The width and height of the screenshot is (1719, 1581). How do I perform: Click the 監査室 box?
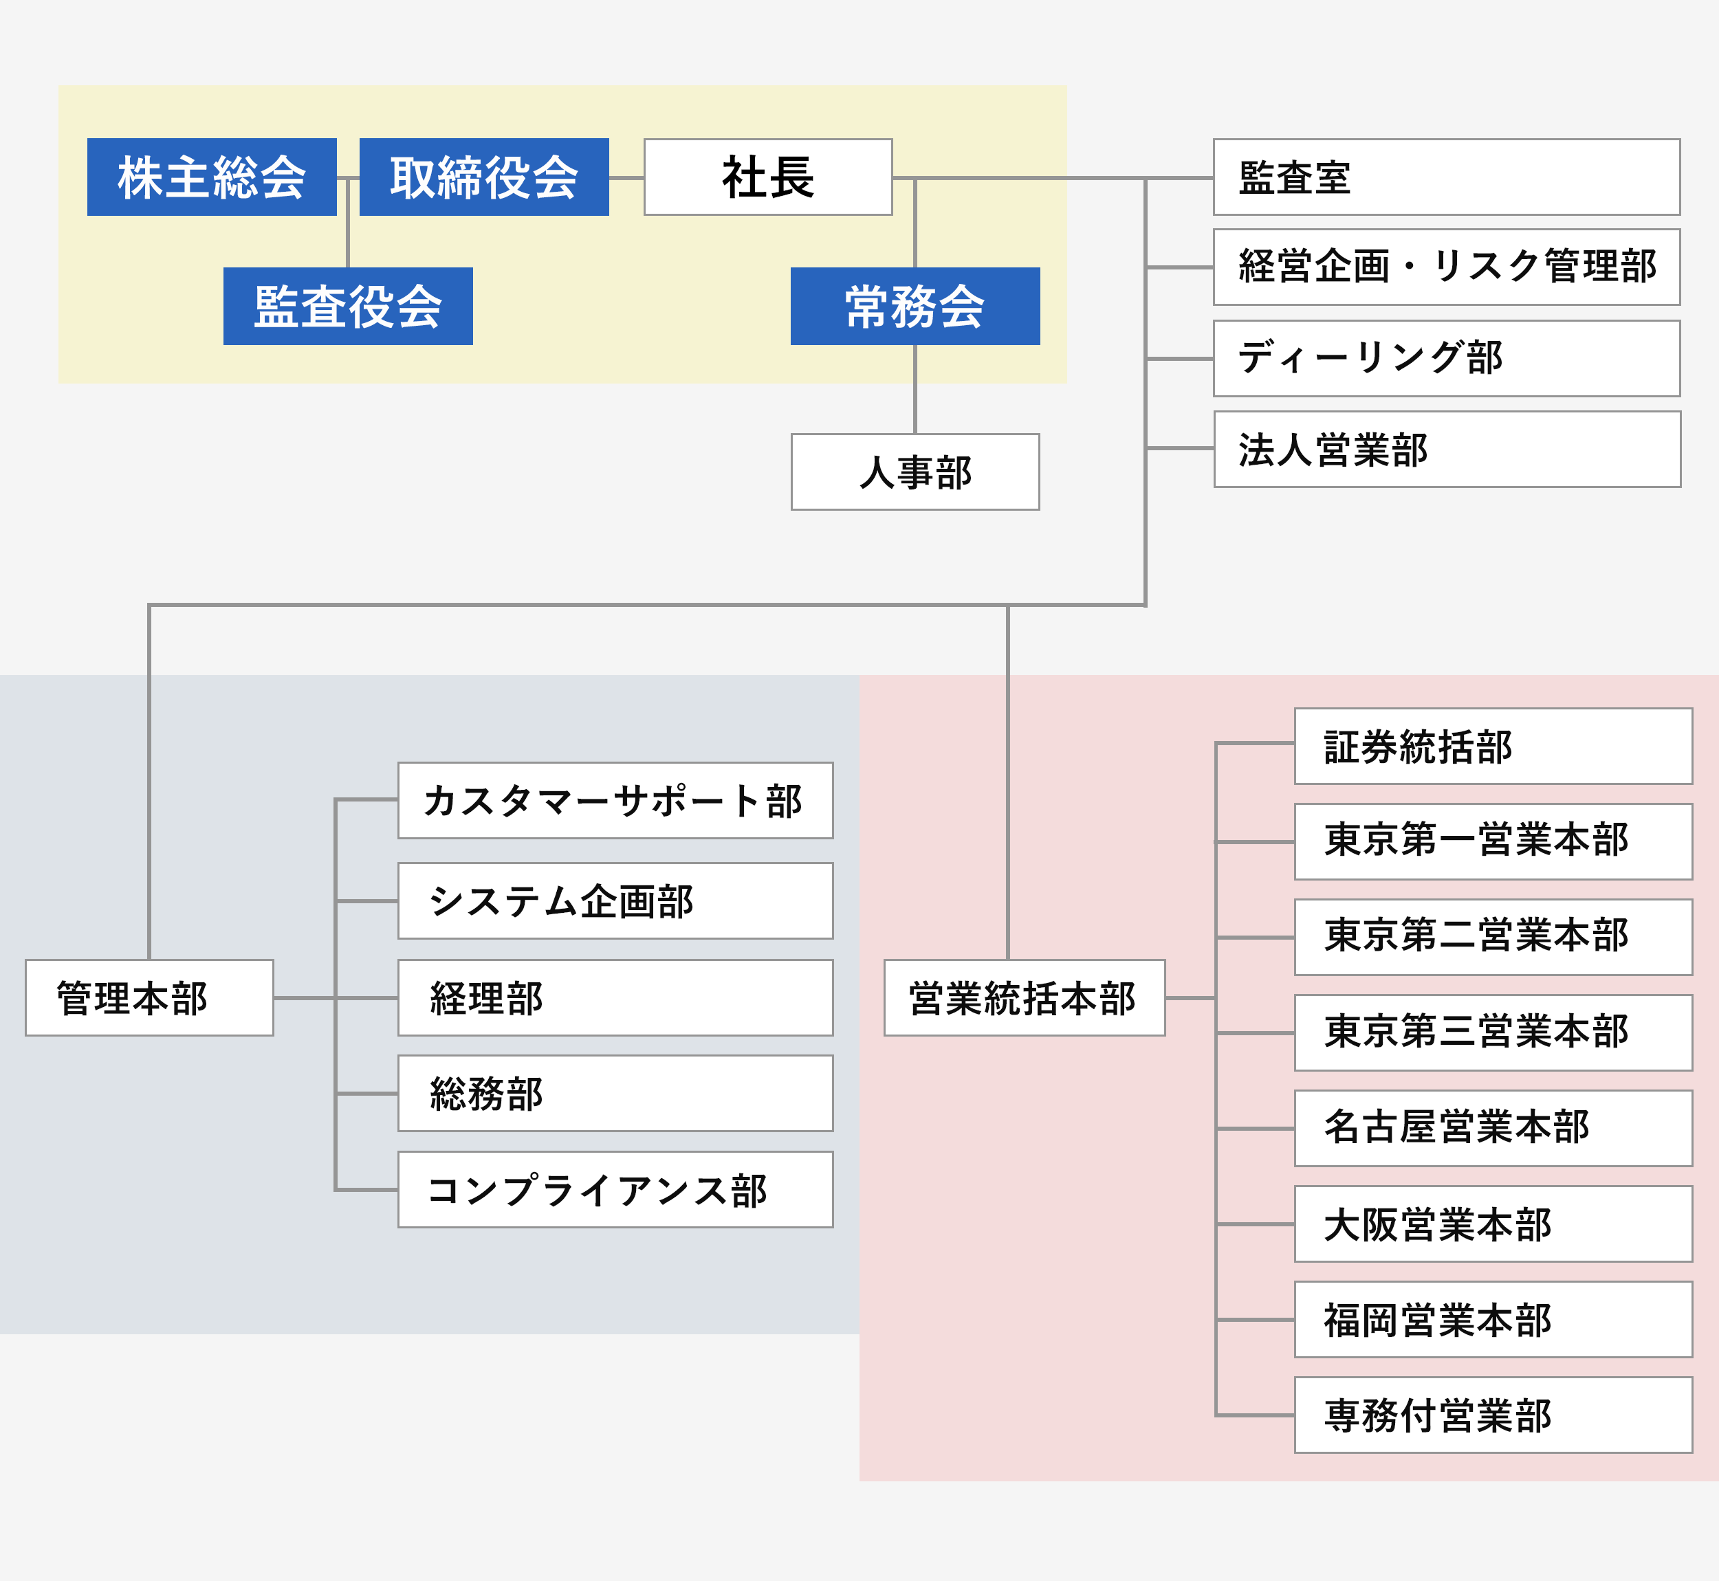coord(1446,177)
